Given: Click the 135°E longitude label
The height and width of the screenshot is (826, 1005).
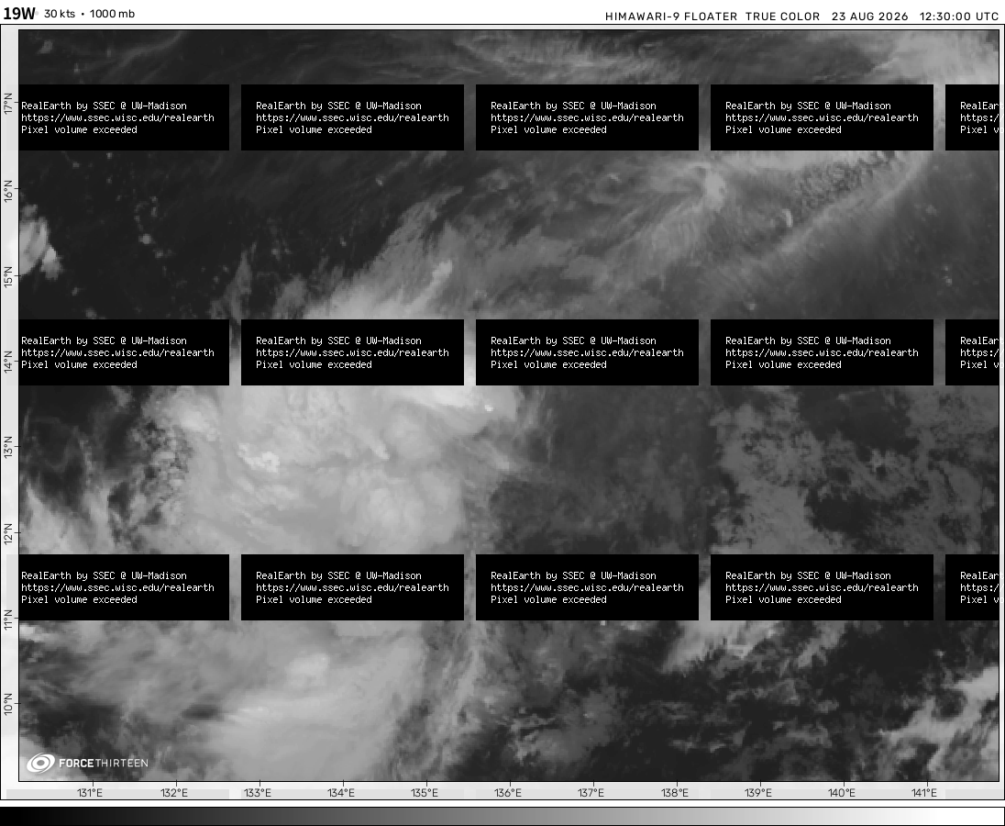Looking at the screenshot, I should click(425, 793).
